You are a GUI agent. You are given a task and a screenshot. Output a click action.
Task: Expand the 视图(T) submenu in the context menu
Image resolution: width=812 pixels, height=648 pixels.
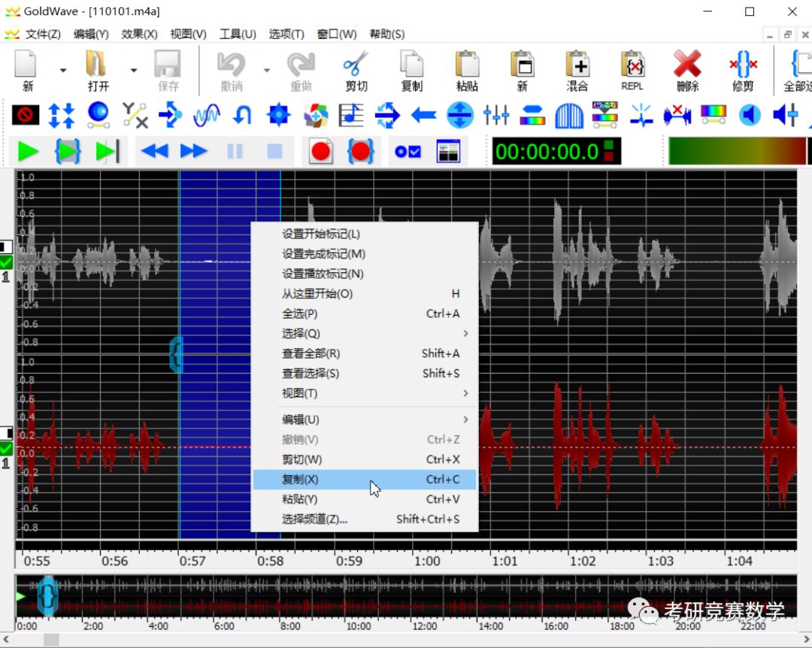[365, 394]
